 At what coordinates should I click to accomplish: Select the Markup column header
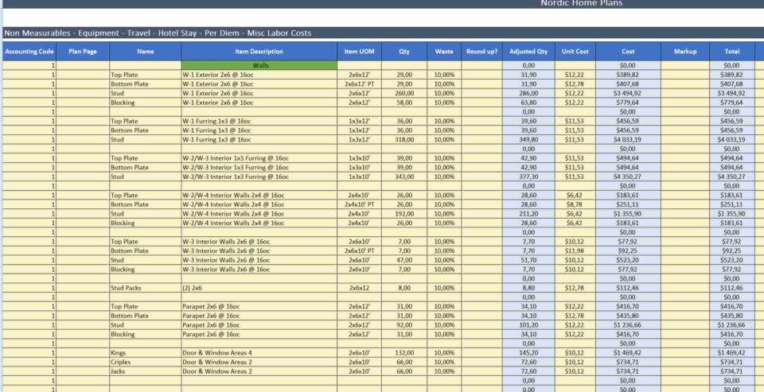[684, 52]
